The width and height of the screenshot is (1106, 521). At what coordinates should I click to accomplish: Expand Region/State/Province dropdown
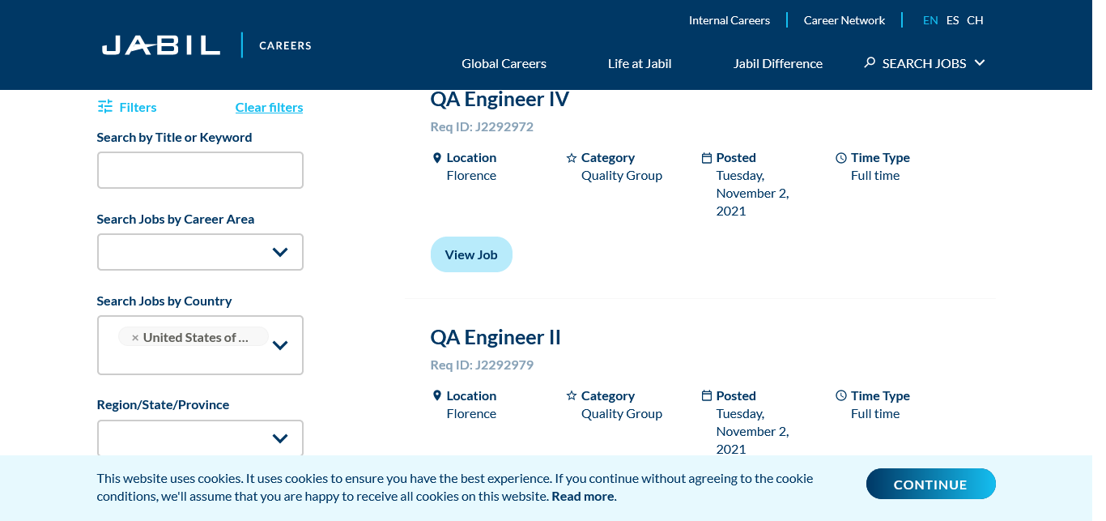click(x=280, y=438)
